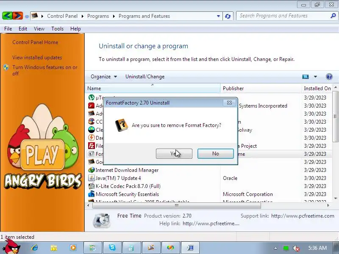Click the search magnifier icon
The image size is (339, 254).
click(x=333, y=16)
